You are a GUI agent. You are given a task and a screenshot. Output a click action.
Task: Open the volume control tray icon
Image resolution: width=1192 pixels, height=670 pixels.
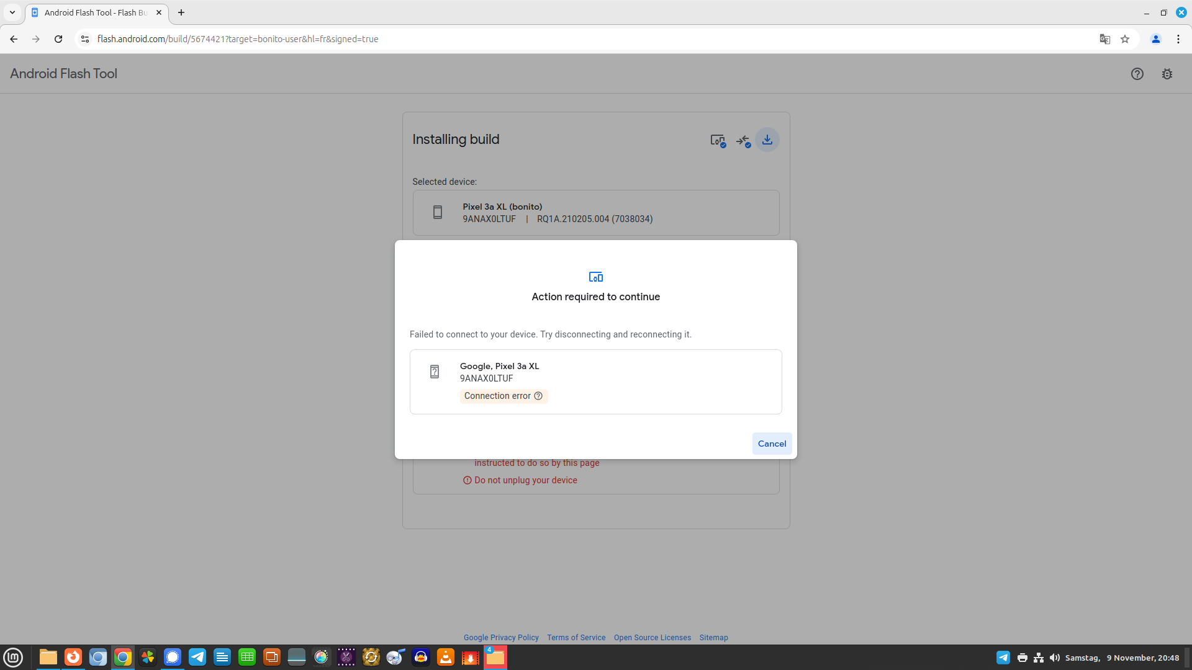(1055, 658)
